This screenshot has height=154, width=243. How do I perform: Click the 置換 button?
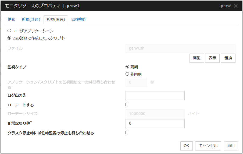tap(228, 58)
